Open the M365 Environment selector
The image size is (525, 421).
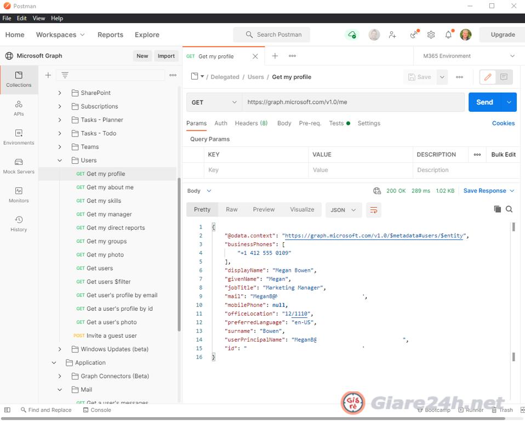(469, 56)
